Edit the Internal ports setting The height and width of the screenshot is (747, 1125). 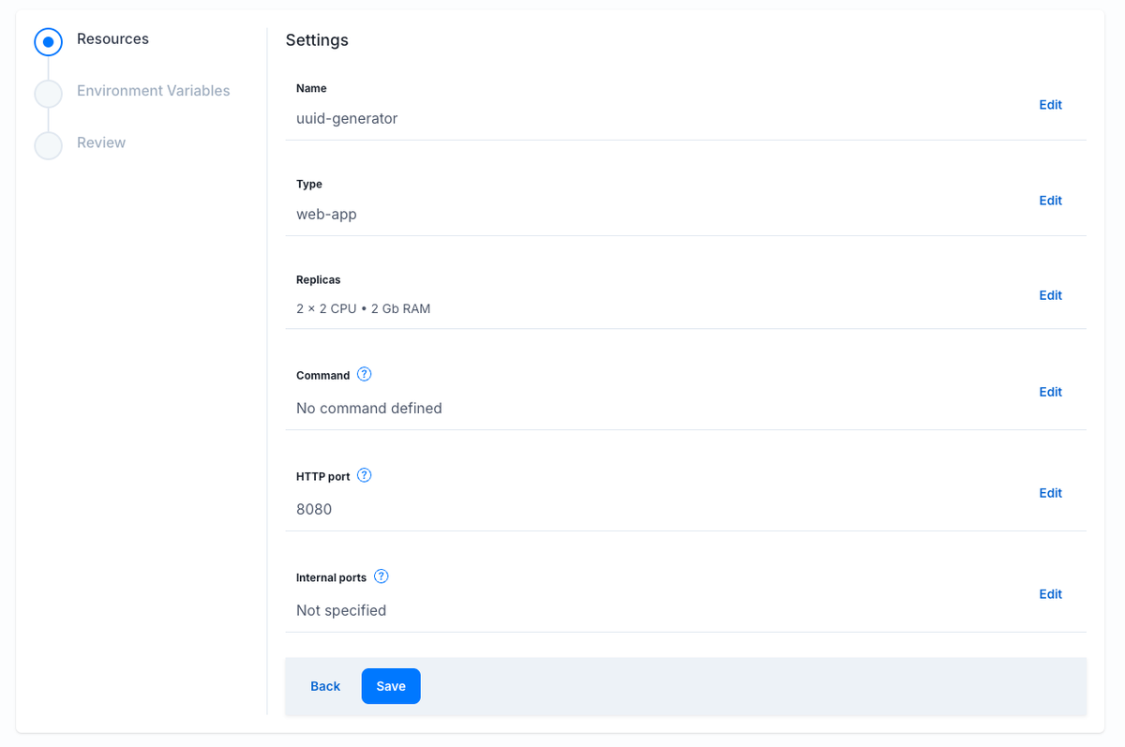(1050, 594)
